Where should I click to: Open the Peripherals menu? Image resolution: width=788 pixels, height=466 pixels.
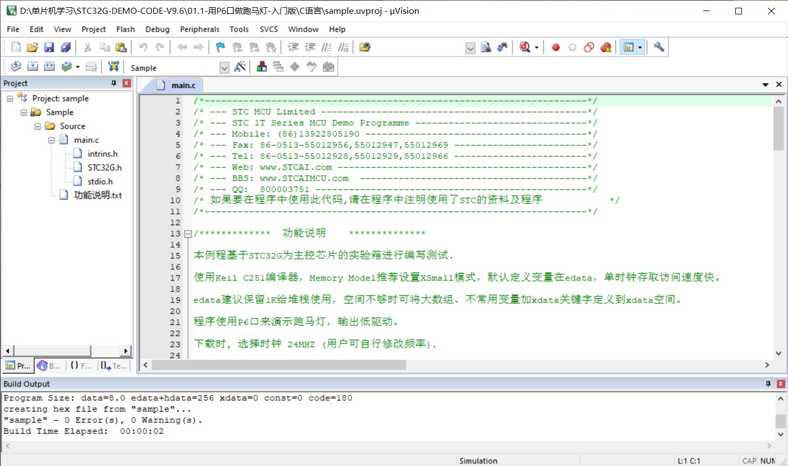coord(200,29)
